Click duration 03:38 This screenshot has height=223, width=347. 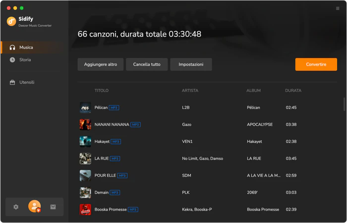(x=291, y=124)
